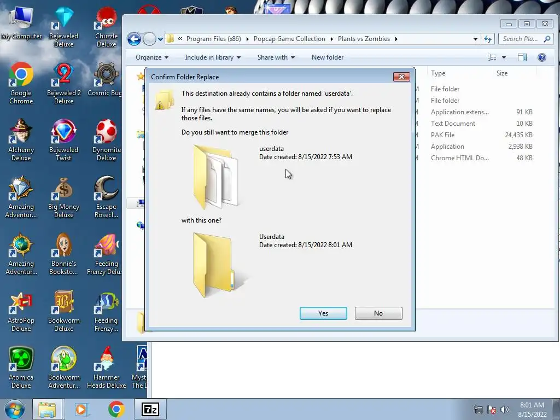The image size is (560, 420).
Task: Expand arrow after Program Files (x86) breadcrumb
Action: pos(248,39)
